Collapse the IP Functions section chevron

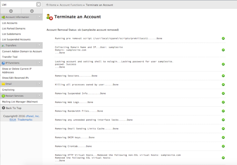(x=39, y=63)
